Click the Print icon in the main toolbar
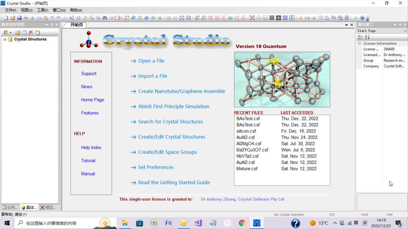 (x=26, y=18)
